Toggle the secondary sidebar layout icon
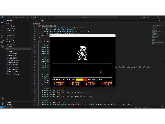165x124 pixels. click(x=147, y=17)
